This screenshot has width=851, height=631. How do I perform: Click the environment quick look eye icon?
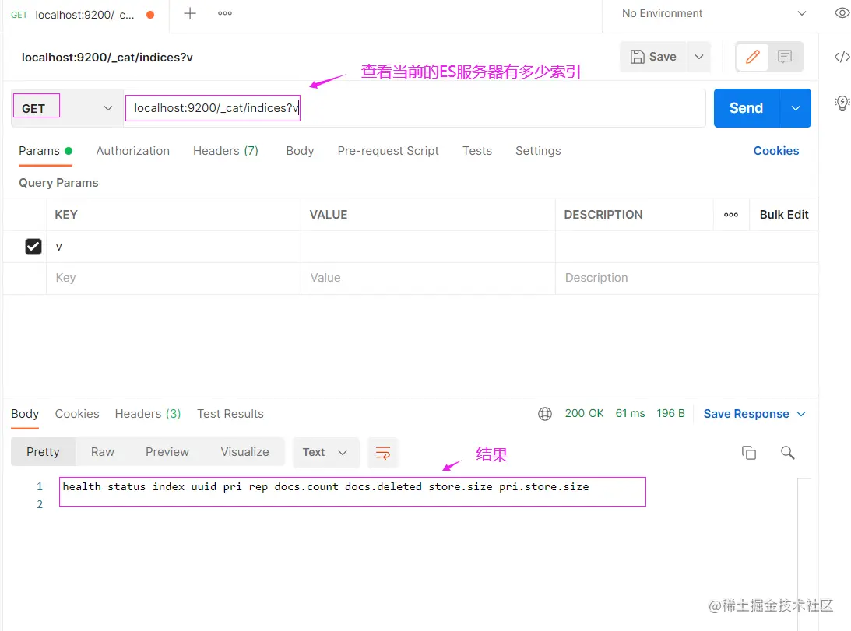842,13
